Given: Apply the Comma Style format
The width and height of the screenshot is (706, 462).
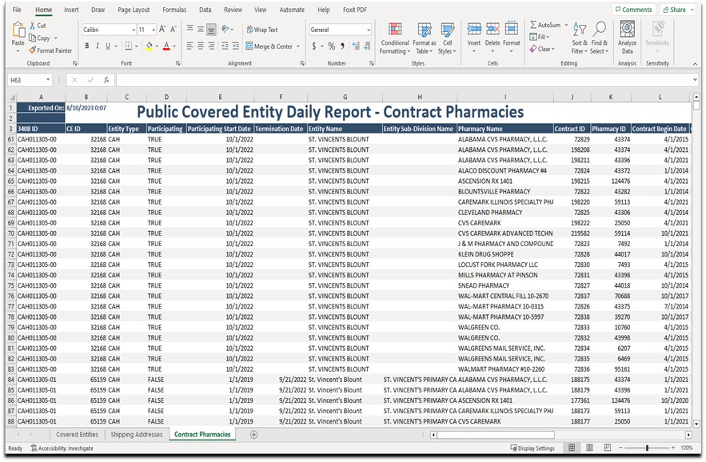Looking at the screenshot, I should click(x=343, y=46).
